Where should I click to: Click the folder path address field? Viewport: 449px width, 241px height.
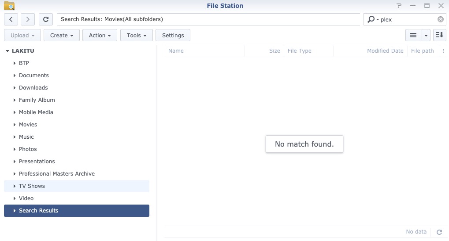coord(208,19)
